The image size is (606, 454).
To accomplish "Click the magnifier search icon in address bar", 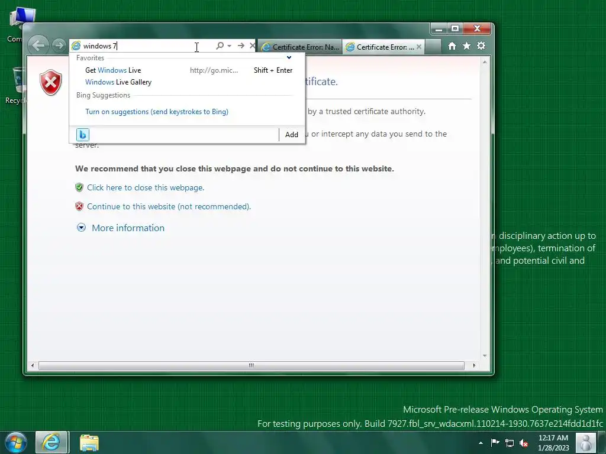I will click(220, 46).
